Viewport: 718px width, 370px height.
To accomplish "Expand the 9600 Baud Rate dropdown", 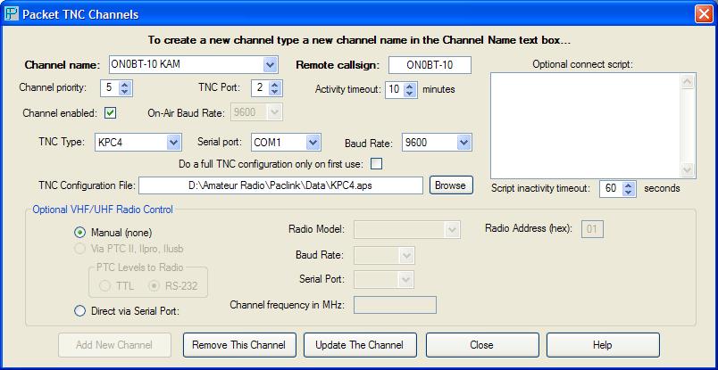I will click(463, 143).
